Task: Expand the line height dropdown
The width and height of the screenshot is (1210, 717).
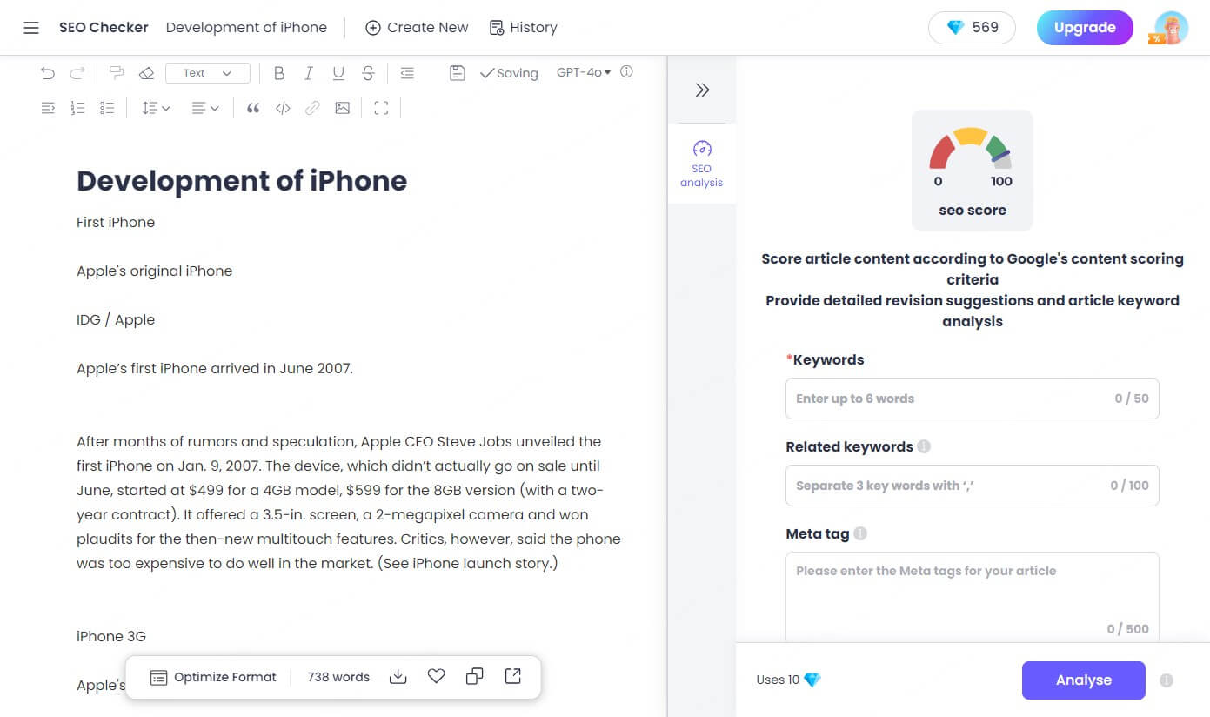Action: [156, 108]
